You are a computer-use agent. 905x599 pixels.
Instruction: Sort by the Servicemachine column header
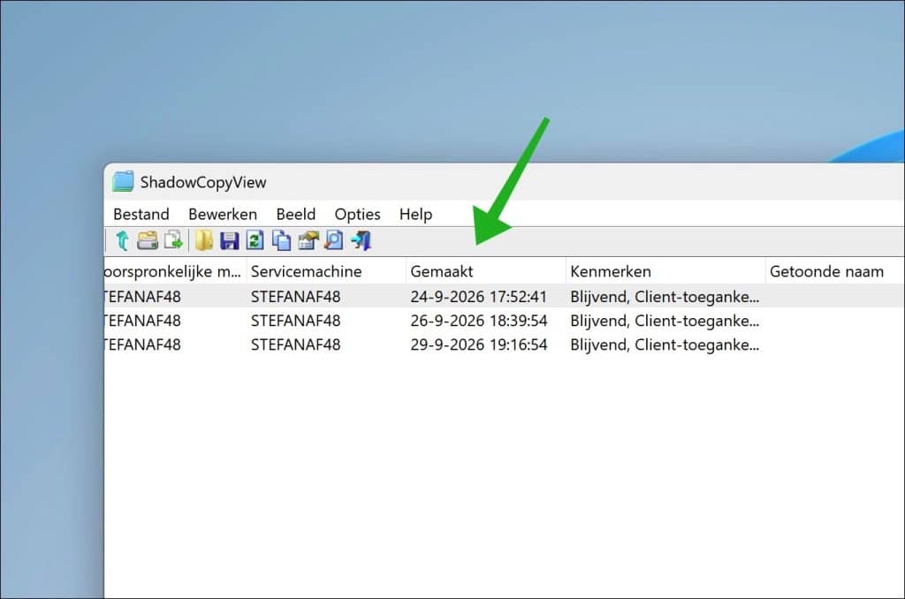[x=327, y=271]
